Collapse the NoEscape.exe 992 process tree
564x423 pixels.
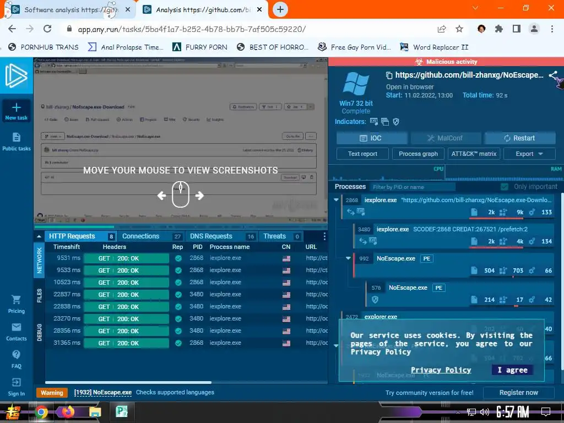(348, 258)
